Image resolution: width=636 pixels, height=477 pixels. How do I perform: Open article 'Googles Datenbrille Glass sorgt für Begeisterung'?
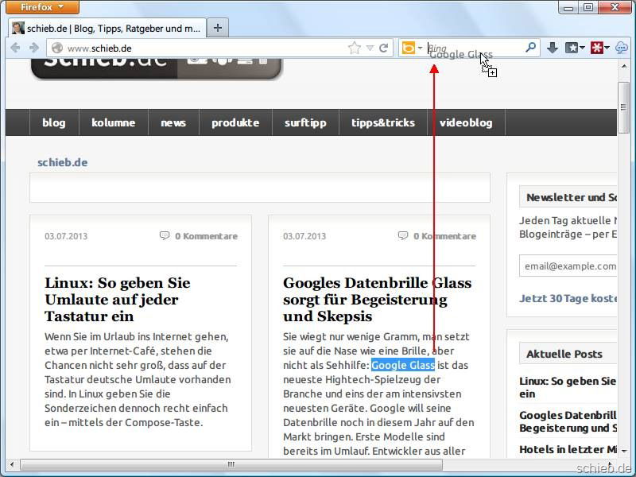click(377, 300)
